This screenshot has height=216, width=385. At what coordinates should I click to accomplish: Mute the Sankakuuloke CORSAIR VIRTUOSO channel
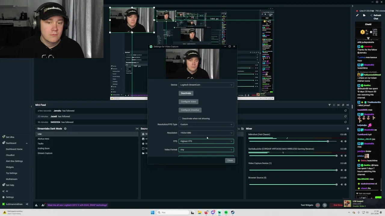pos(342,156)
